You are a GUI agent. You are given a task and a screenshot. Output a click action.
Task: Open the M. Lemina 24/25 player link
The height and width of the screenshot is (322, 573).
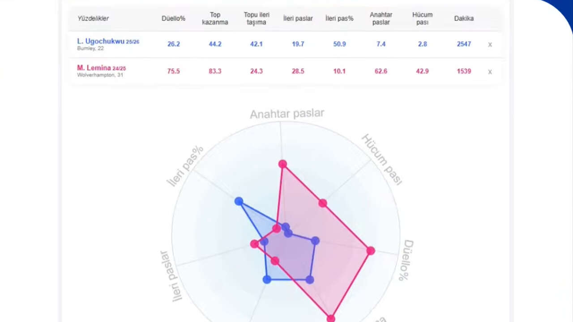(x=101, y=68)
